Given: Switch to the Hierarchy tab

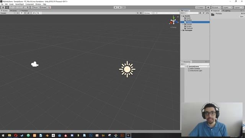Looking at the screenshot, I should pyautogui.click(x=186, y=62).
